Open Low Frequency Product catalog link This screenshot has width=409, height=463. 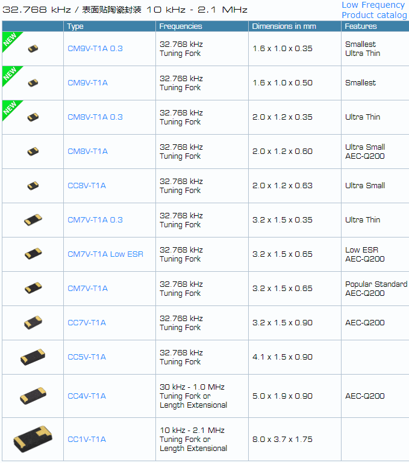(373, 10)
